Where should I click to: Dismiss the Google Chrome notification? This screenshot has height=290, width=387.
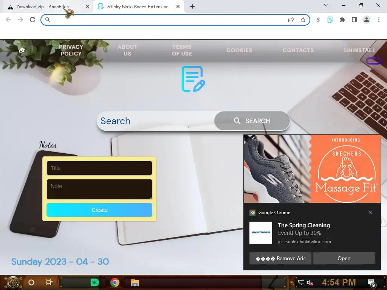(370, 212)
